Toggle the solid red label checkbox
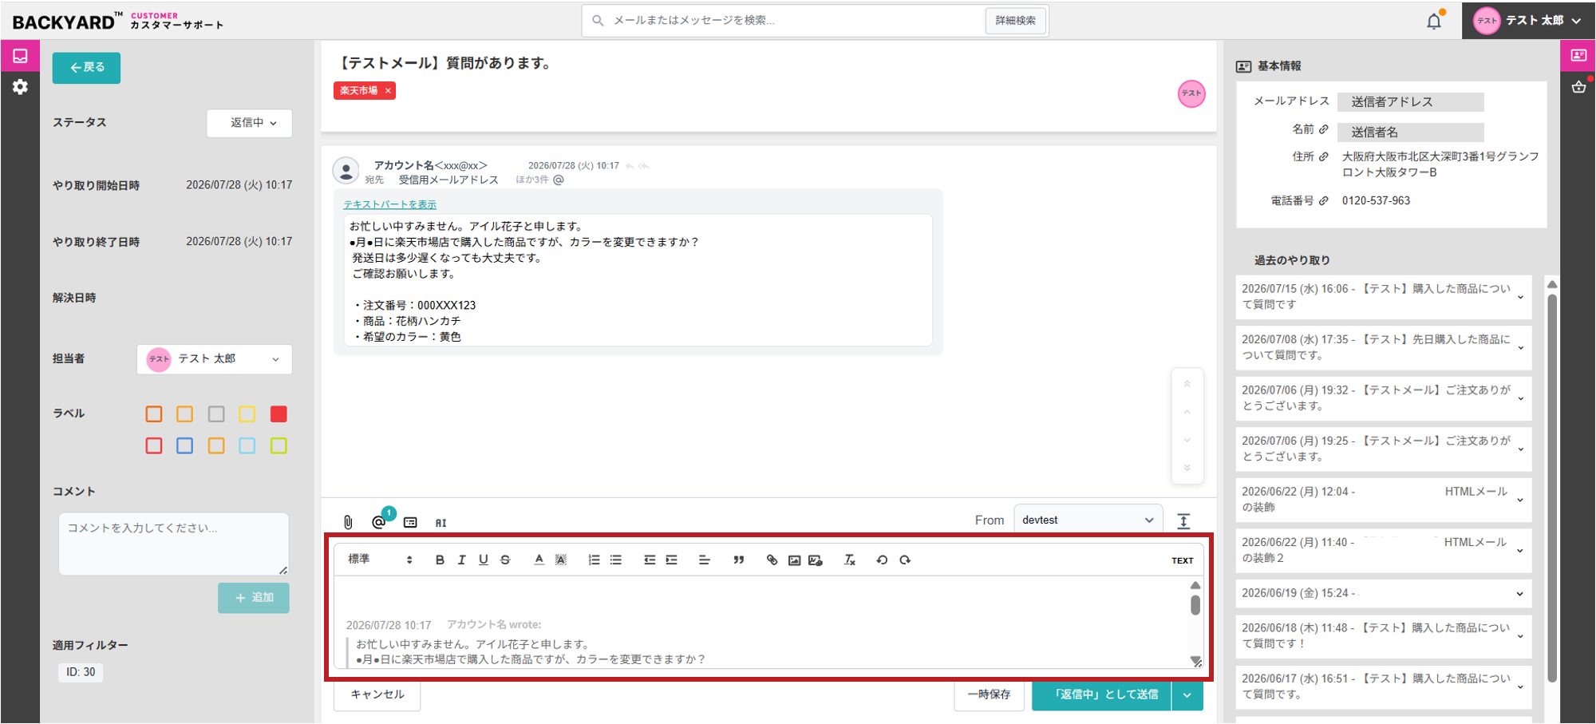Image resolution: width=1596 pixels, height=724 pixels. 279,413
